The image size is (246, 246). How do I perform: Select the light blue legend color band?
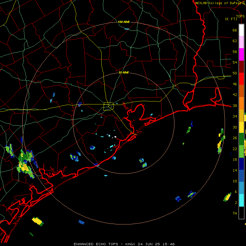241,188
